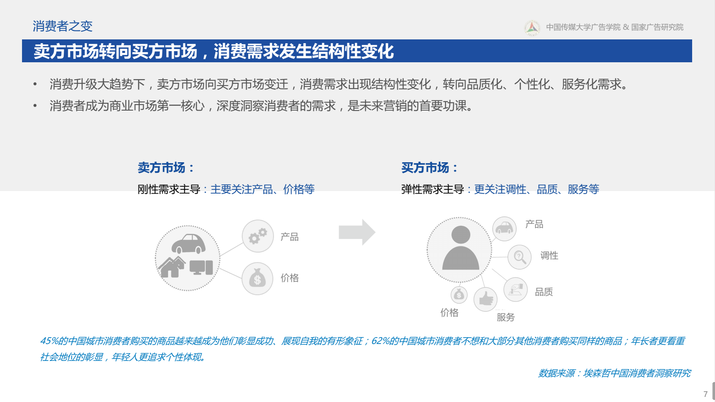Click the 卖方市场： heading
This screenshot has width=715, height=402.
[x=166, y=168]
